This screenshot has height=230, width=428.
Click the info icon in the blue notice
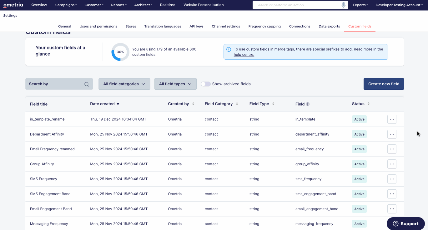click(x=229, y=49)
